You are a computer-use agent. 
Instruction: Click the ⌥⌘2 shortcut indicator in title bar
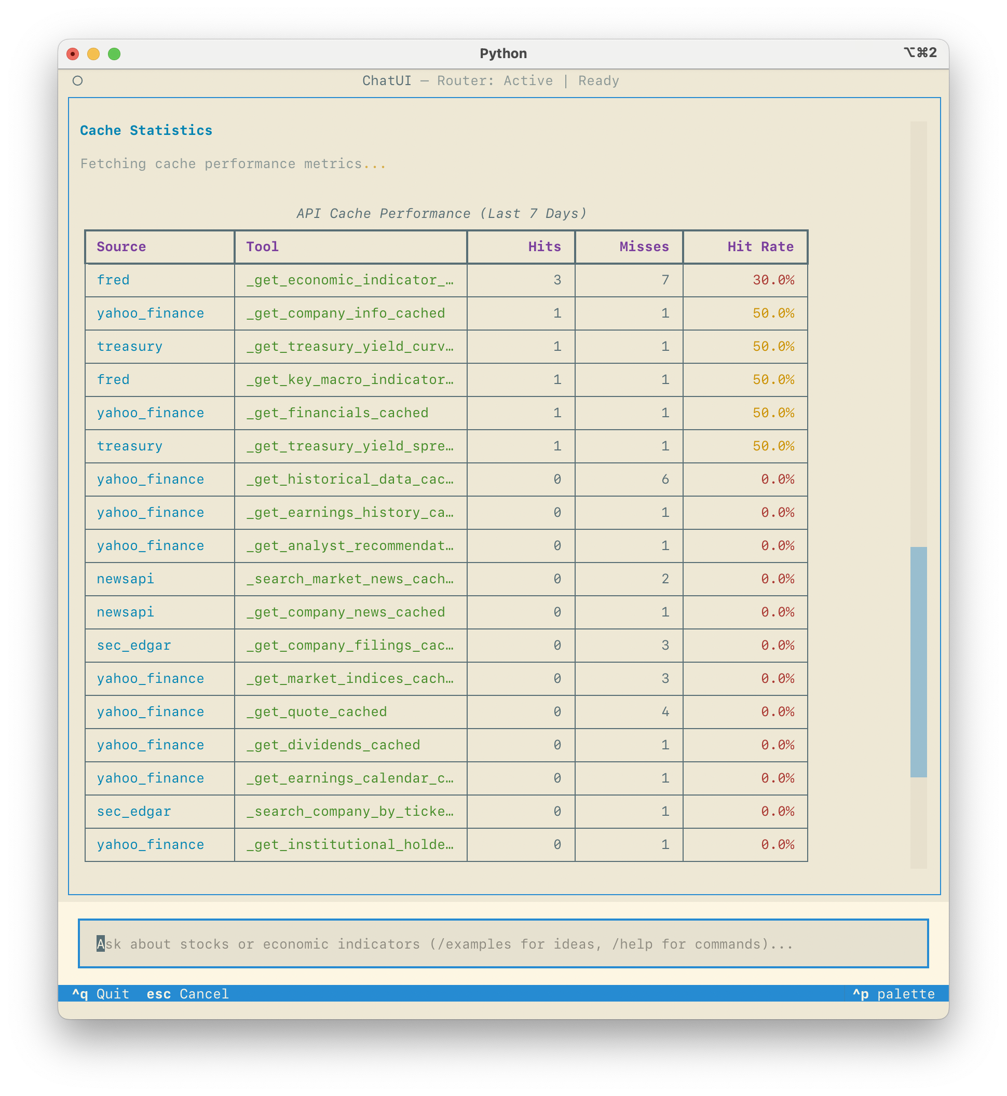(921, 52)
